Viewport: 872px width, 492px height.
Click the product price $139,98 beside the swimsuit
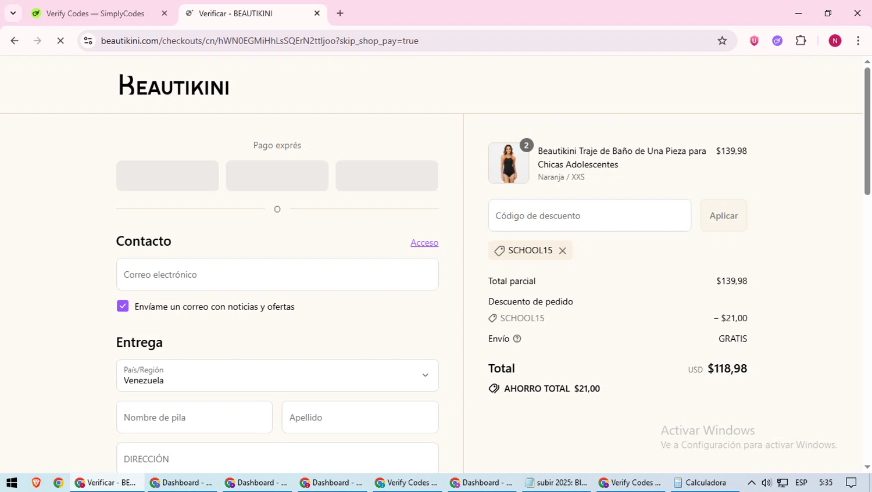click(x=731, y=151)
